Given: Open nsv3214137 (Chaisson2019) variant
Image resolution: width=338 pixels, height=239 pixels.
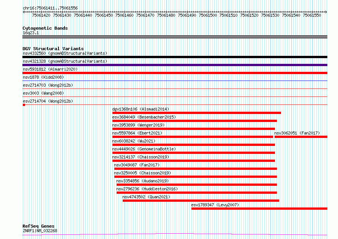Looking at the screenshot, I should coord(141,157).
